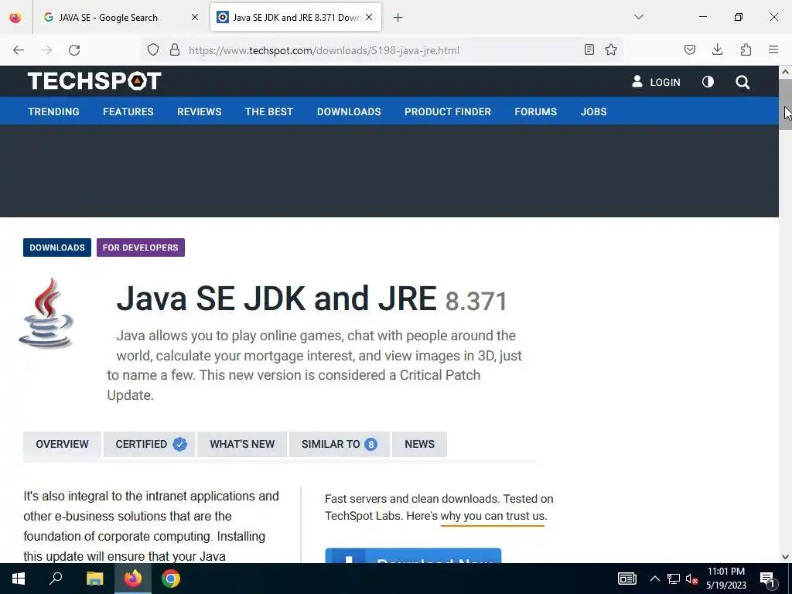Open the Windows Start menu

19,579
